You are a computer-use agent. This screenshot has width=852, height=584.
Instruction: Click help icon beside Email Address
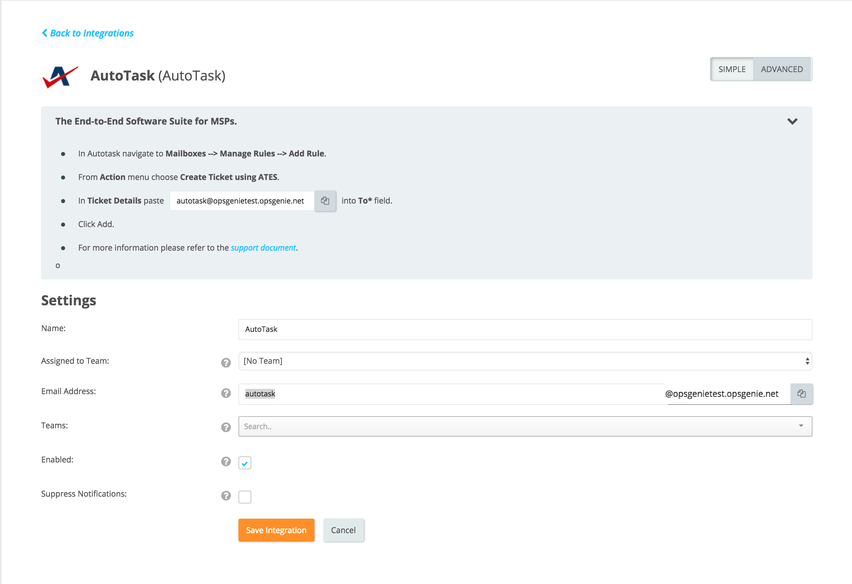click(226, 393)
